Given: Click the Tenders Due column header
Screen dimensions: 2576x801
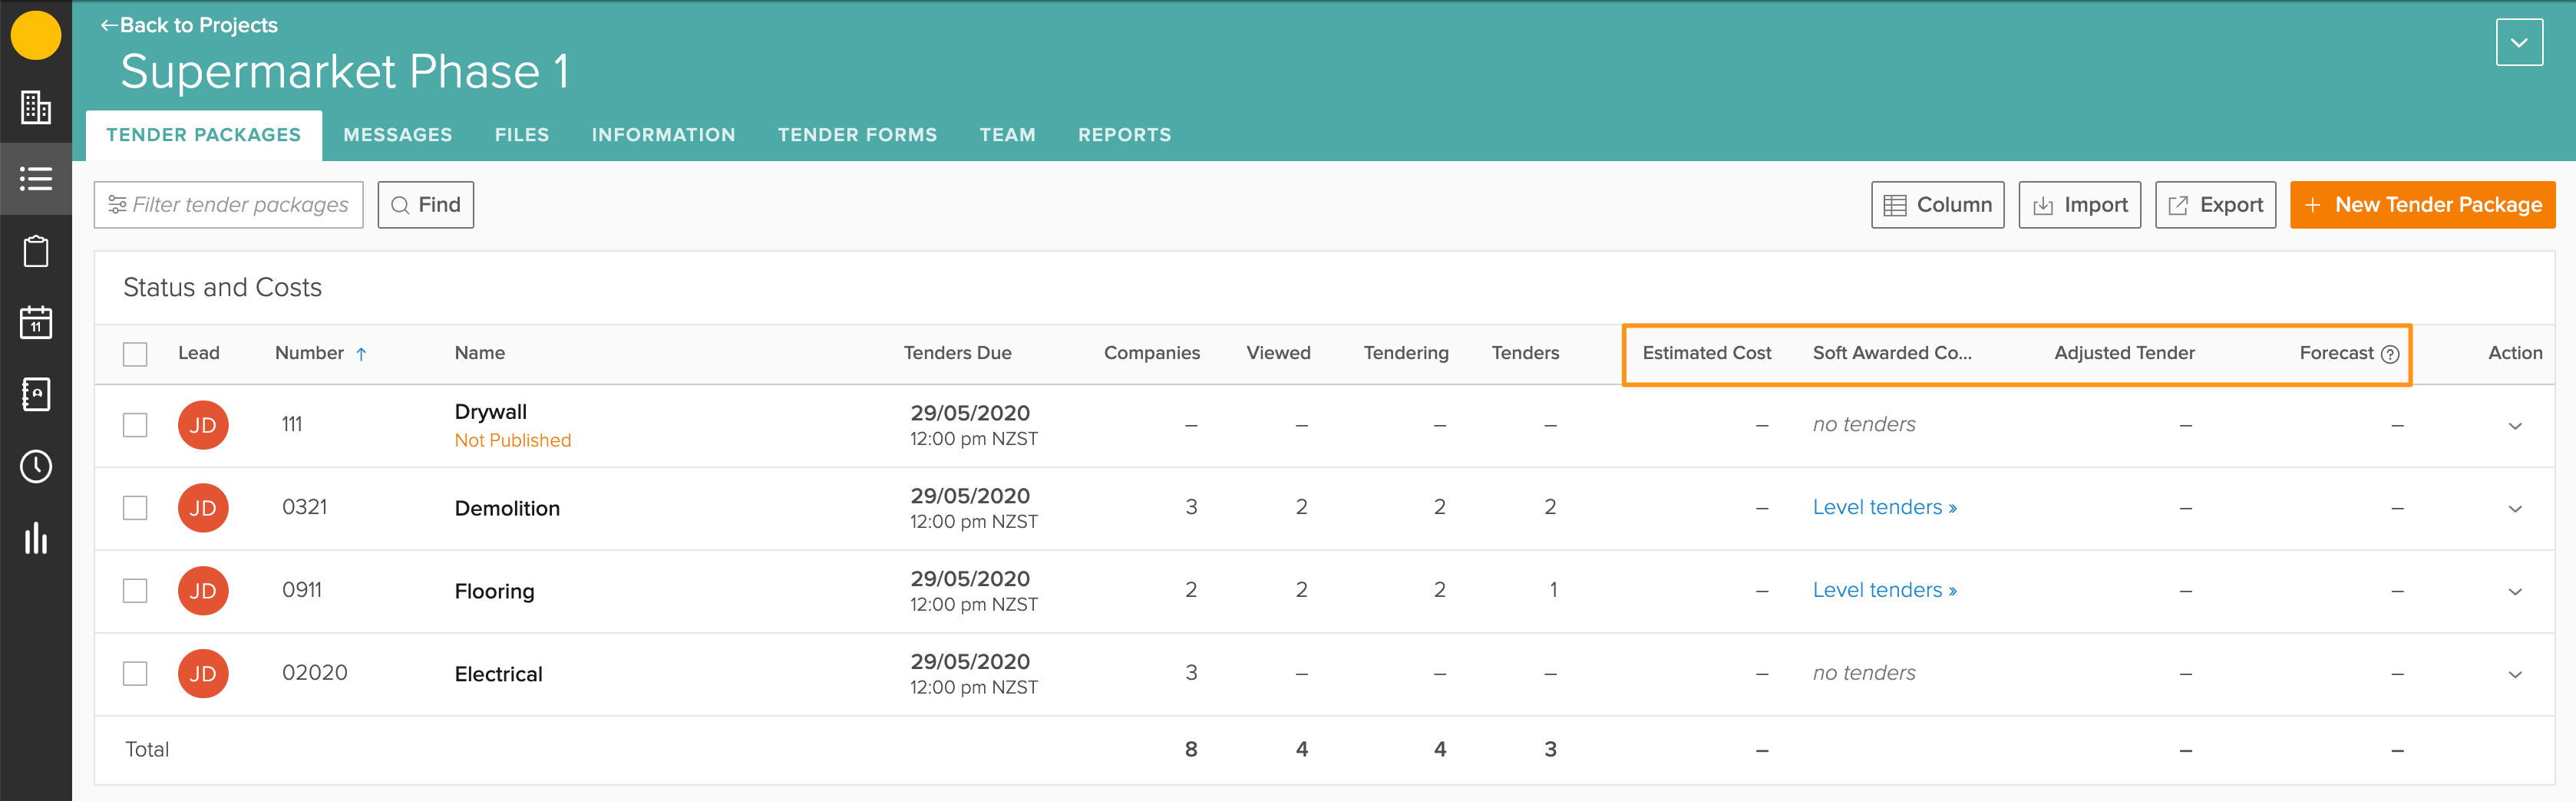Looking at the screenshot, I should tap(957, 354).
